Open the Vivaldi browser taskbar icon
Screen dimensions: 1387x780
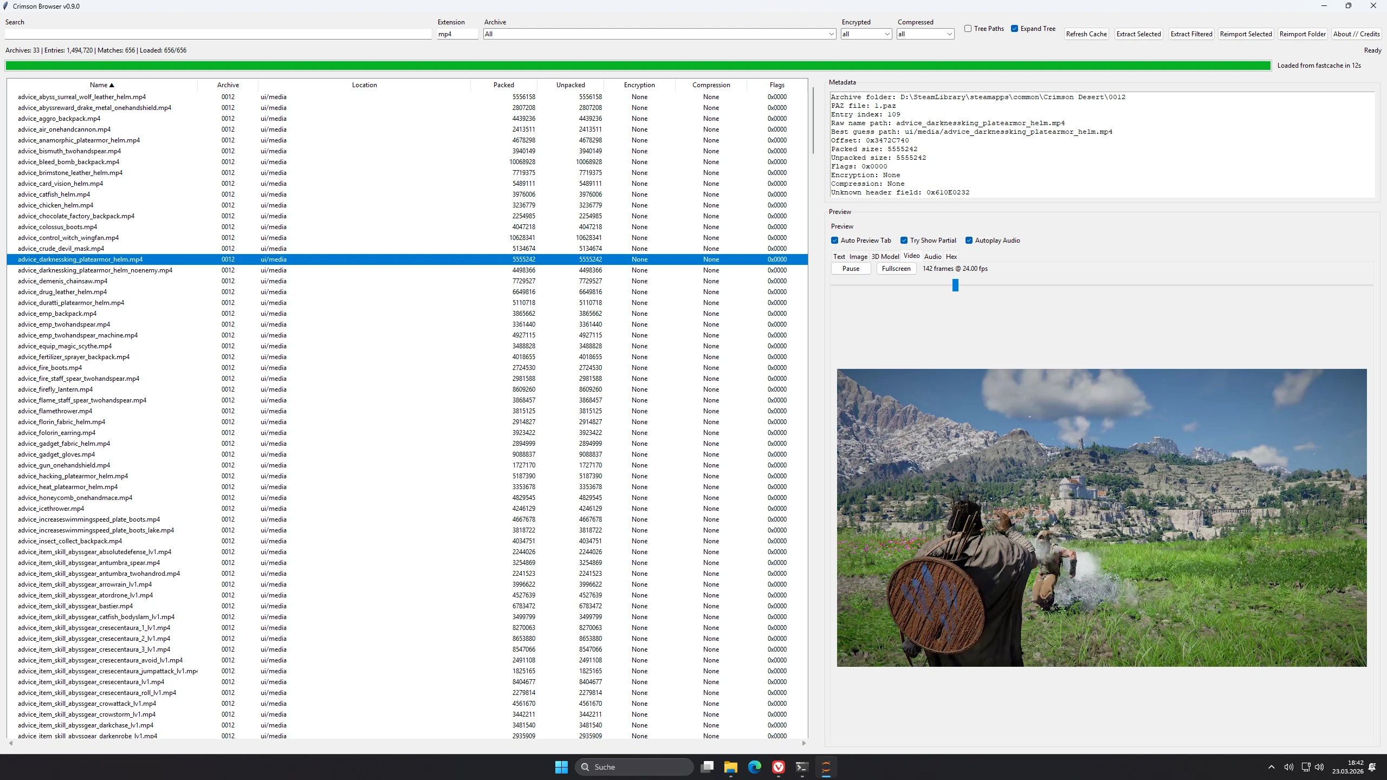coord(779,767)
